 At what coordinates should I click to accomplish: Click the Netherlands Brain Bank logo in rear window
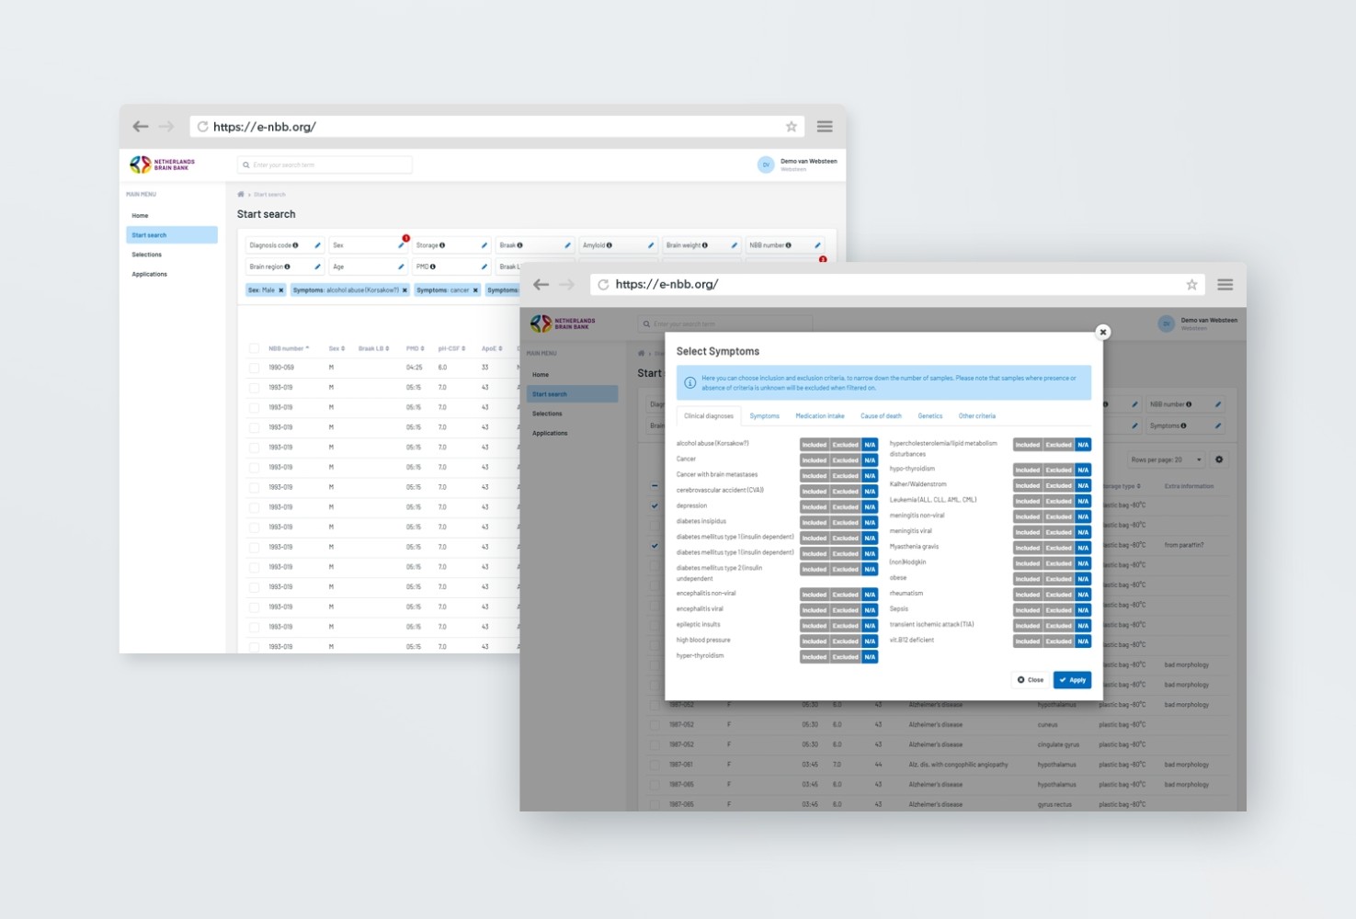tap(163, 165)
